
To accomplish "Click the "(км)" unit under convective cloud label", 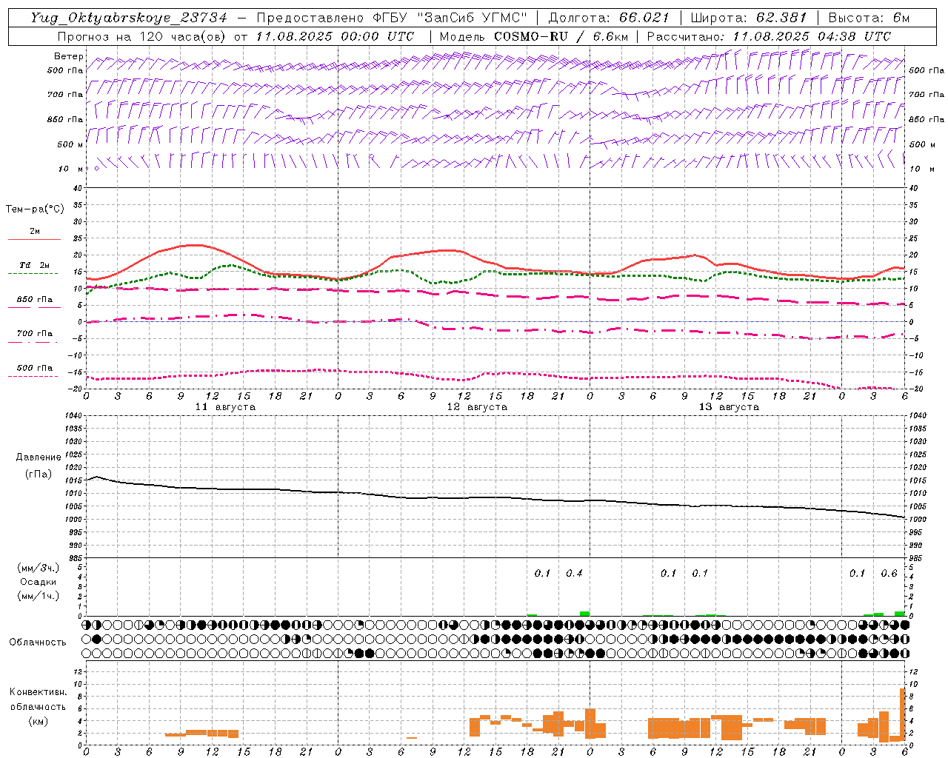I will point(39,721).
